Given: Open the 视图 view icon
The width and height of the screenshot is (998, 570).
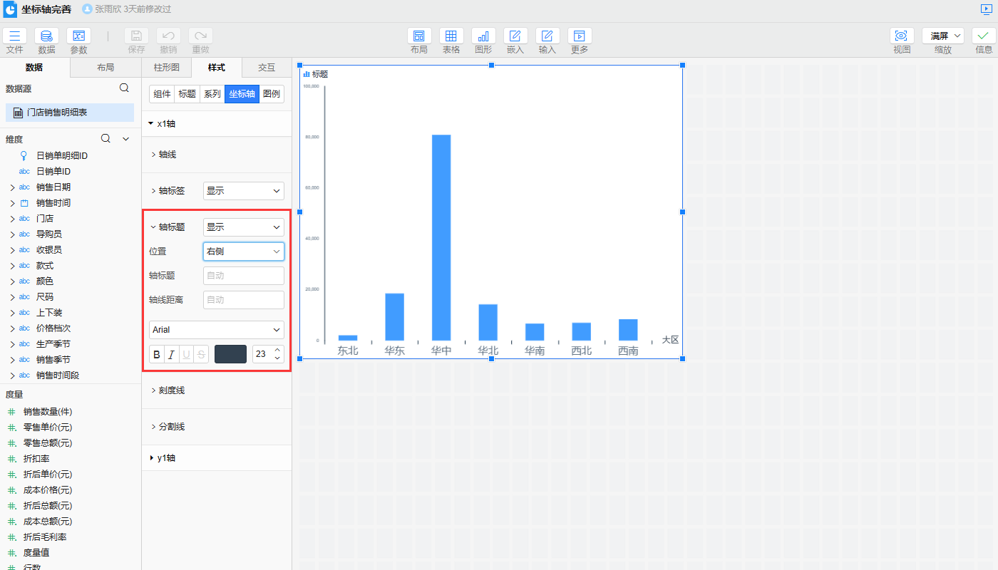Looking at the screenshot, I should coord(902,36).
